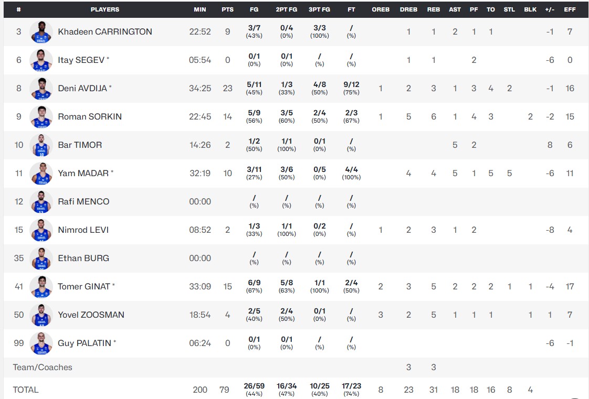Sort by the EFF column header
Viewport: 589px width, 399px height.
(570, 9)
